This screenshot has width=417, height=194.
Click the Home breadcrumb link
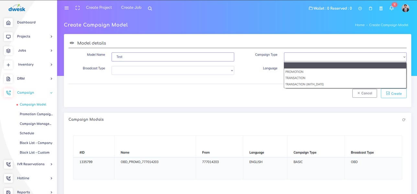tap(359, 25)
